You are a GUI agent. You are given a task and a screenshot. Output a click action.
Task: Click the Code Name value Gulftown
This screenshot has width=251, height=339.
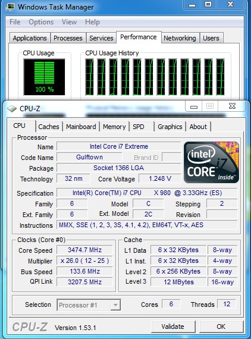pos(89,157)
